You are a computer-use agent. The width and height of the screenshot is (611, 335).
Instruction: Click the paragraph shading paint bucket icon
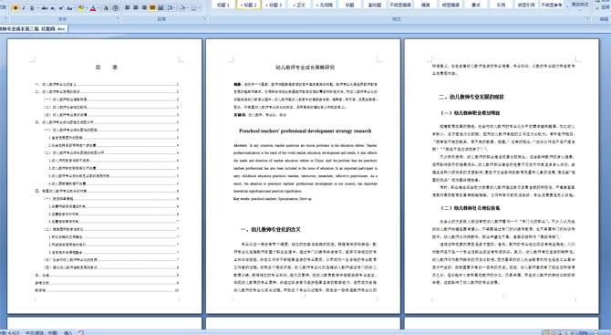(182, 7)
